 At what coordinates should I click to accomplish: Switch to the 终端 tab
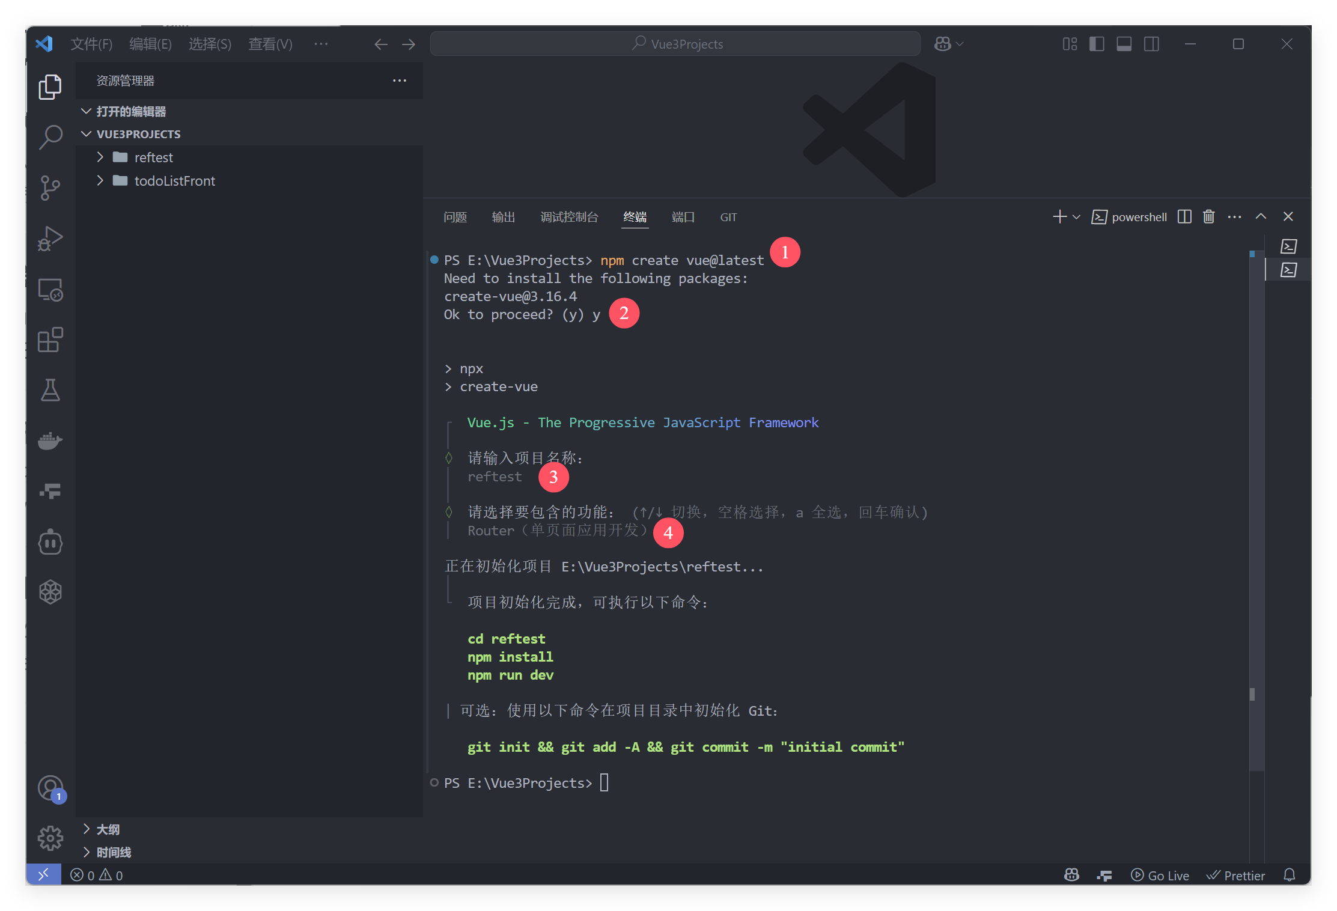[x=635, y=217]
